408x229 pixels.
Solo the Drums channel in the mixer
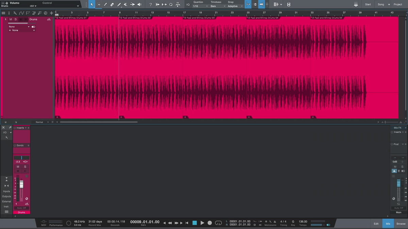(x=25, y=167)
